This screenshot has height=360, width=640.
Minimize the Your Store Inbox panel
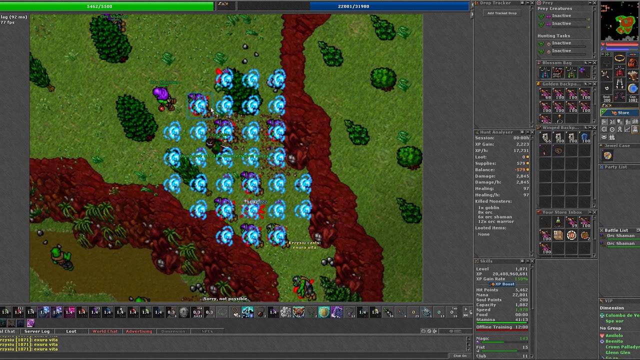(x=590, y=212)
